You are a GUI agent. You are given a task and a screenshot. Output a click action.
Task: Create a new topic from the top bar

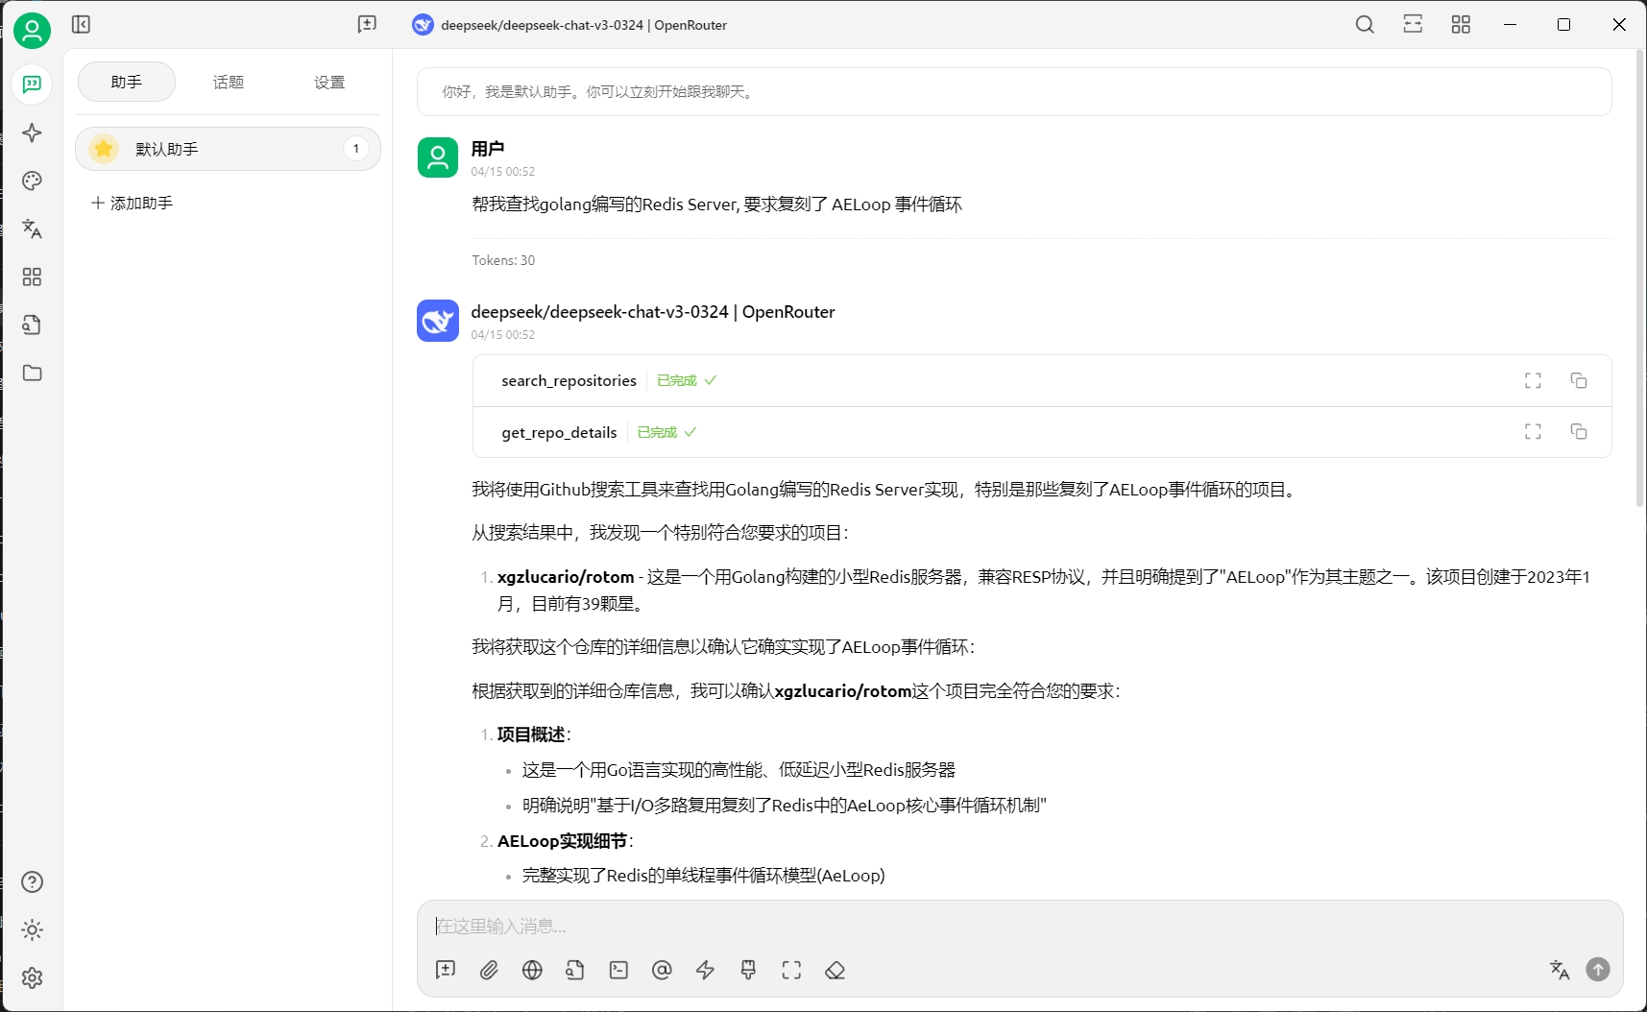[x=367, y=24]
